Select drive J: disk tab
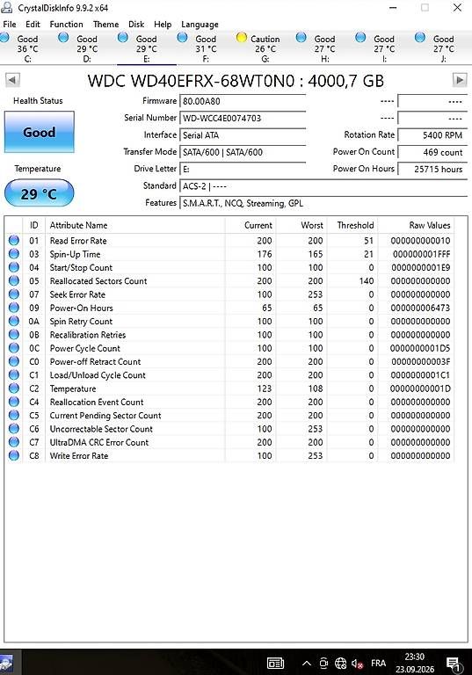The image size is (472, 675). pyautogui.click(x=444, y=48)
